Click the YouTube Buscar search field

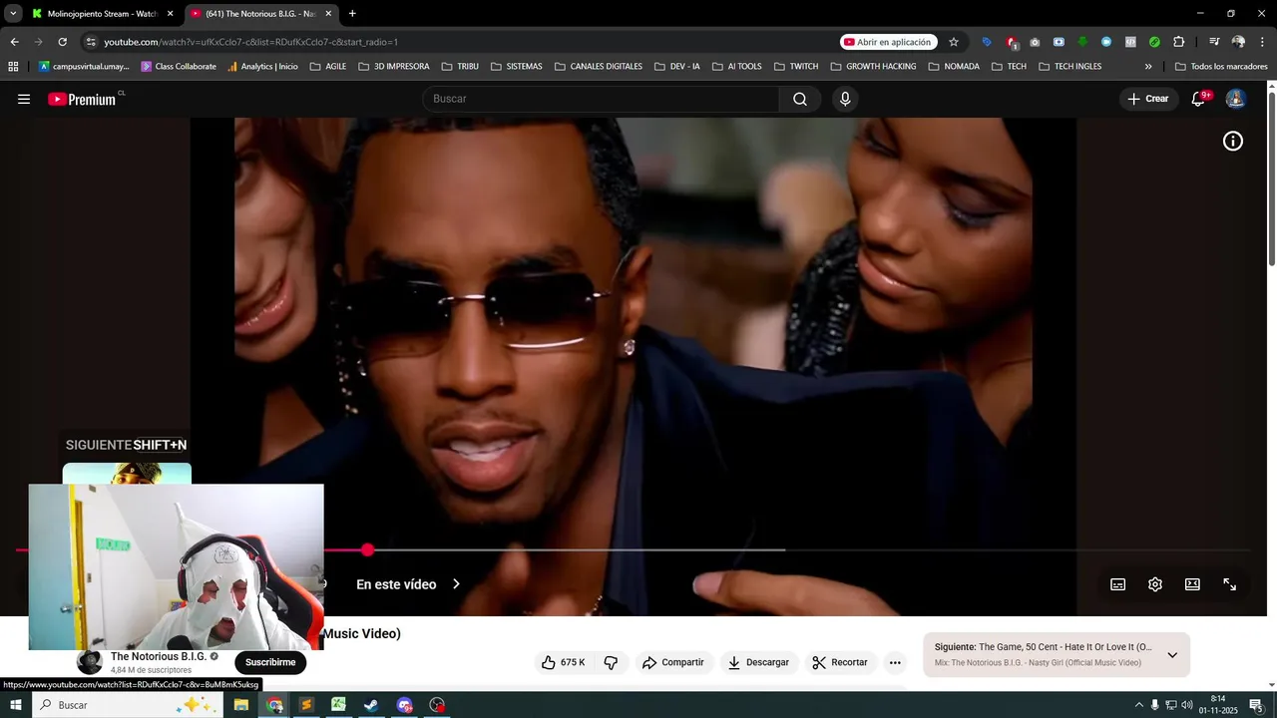[602, 99]
